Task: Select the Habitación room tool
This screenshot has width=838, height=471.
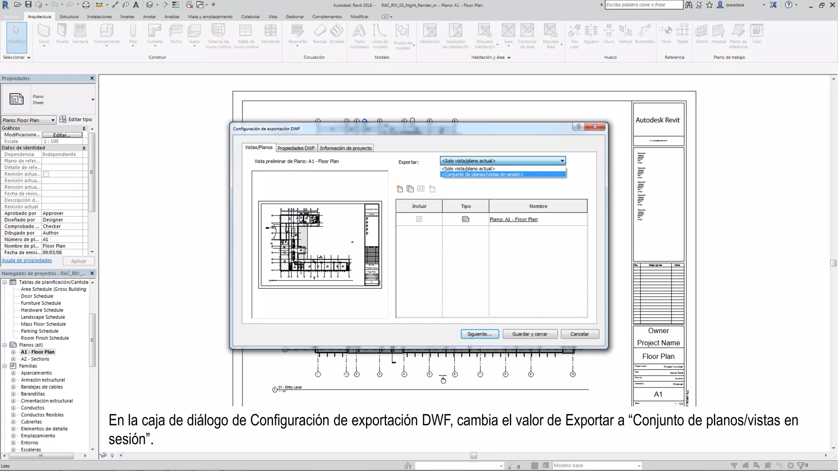Action: click(x=430, y=34)
